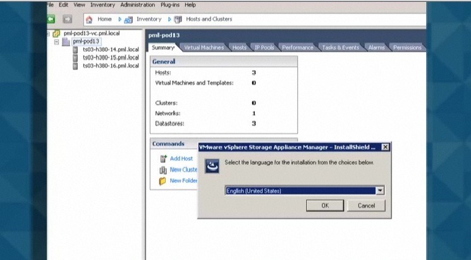Screen dimensions: 471x260
Task: Click the Add Host link
Action: 181,158
